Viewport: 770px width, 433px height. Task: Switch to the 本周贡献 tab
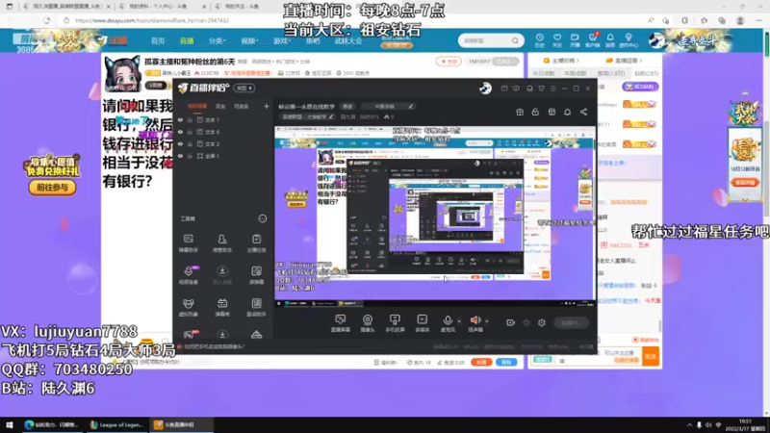tap(575, 73)
